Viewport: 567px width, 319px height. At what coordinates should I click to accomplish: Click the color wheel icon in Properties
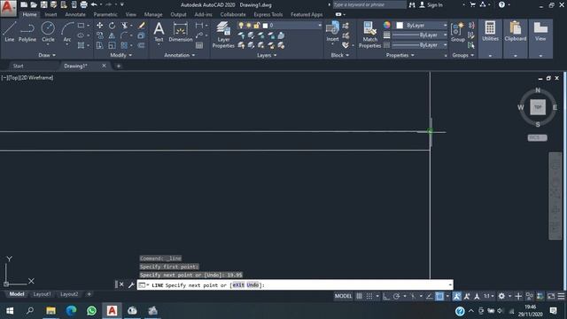[387, 25]
